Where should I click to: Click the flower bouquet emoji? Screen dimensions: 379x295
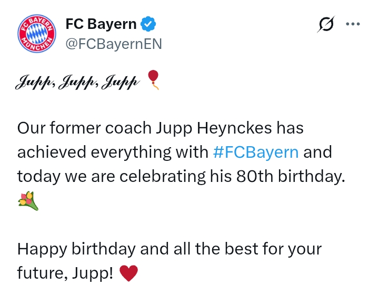click(x=28, y=201)
